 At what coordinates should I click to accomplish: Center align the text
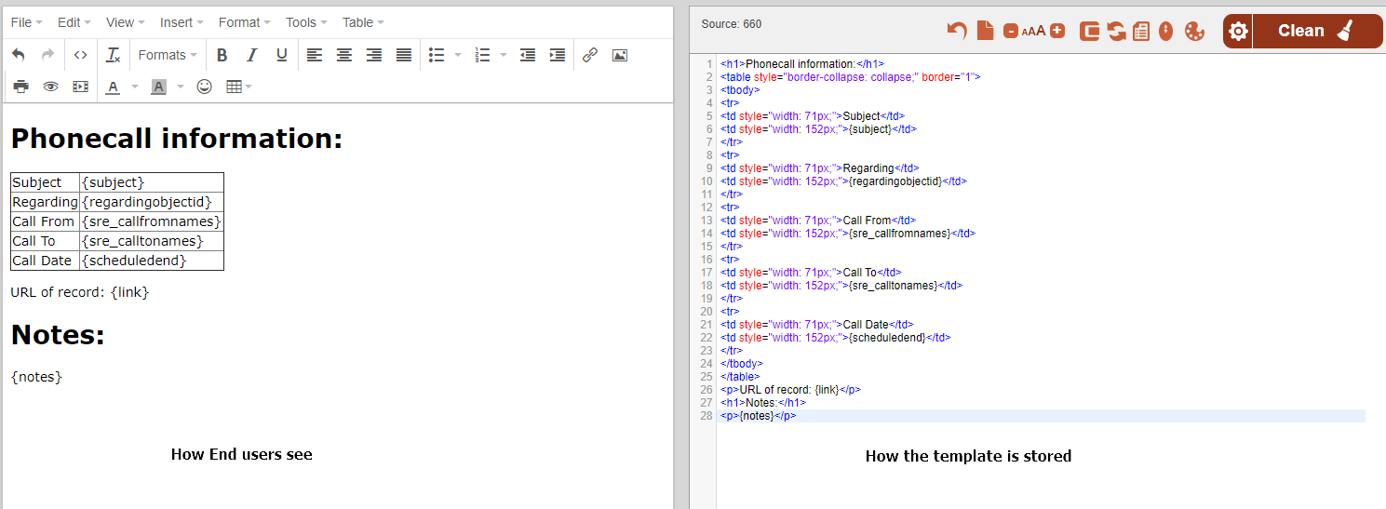point(344,55)
